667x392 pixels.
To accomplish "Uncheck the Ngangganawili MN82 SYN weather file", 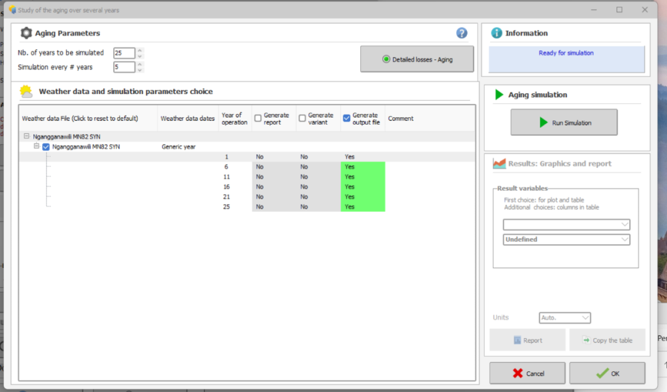I will pyautogui.click(x=46, y=147).
